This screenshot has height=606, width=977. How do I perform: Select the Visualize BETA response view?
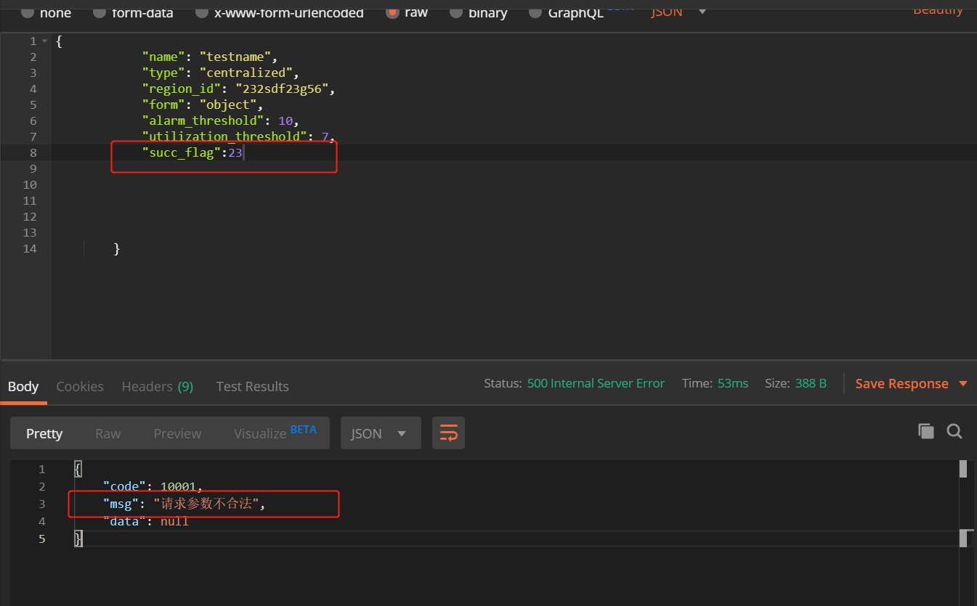tap(275, 433)
